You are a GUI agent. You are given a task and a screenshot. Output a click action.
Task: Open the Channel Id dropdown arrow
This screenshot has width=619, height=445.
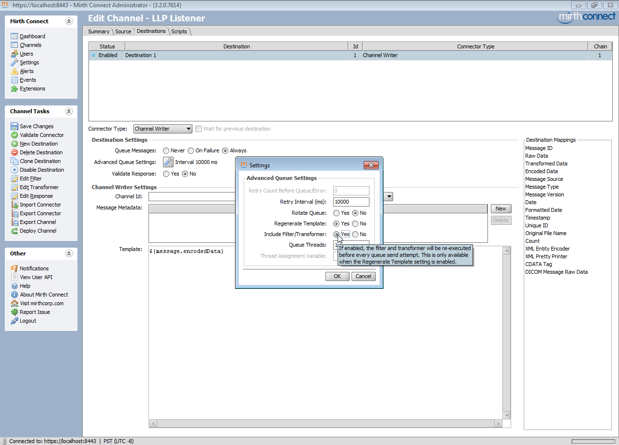pyautogui.click(x=389, y=196)
